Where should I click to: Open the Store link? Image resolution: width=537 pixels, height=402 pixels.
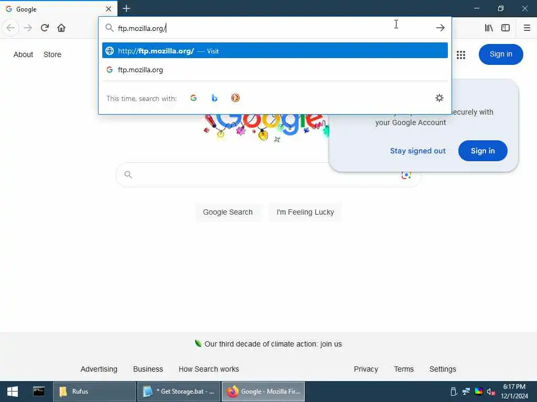pos(52,54)
